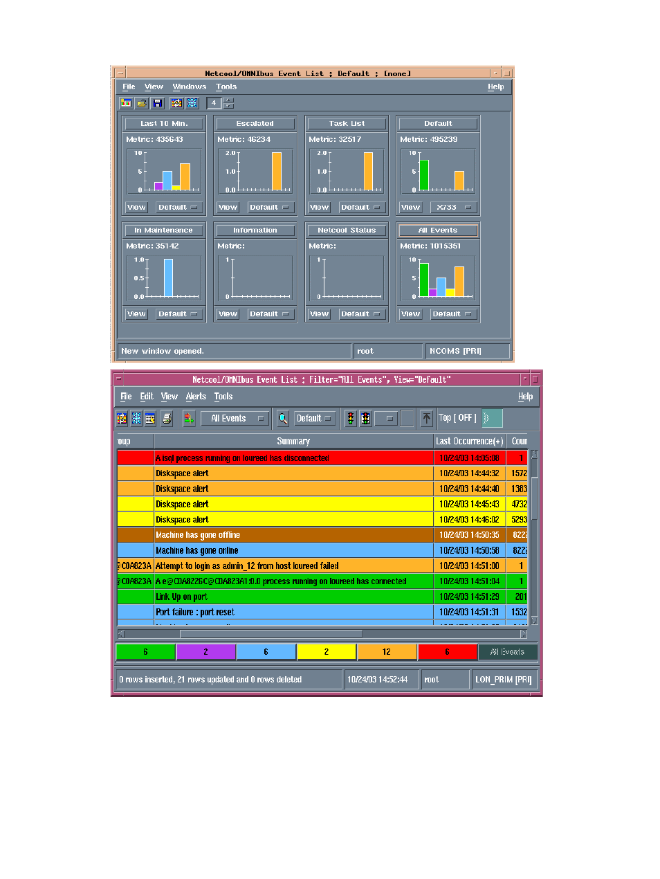Select row 'Link Up on port'
This screenshot has height=879, width=660.
[x=322, y=597]
